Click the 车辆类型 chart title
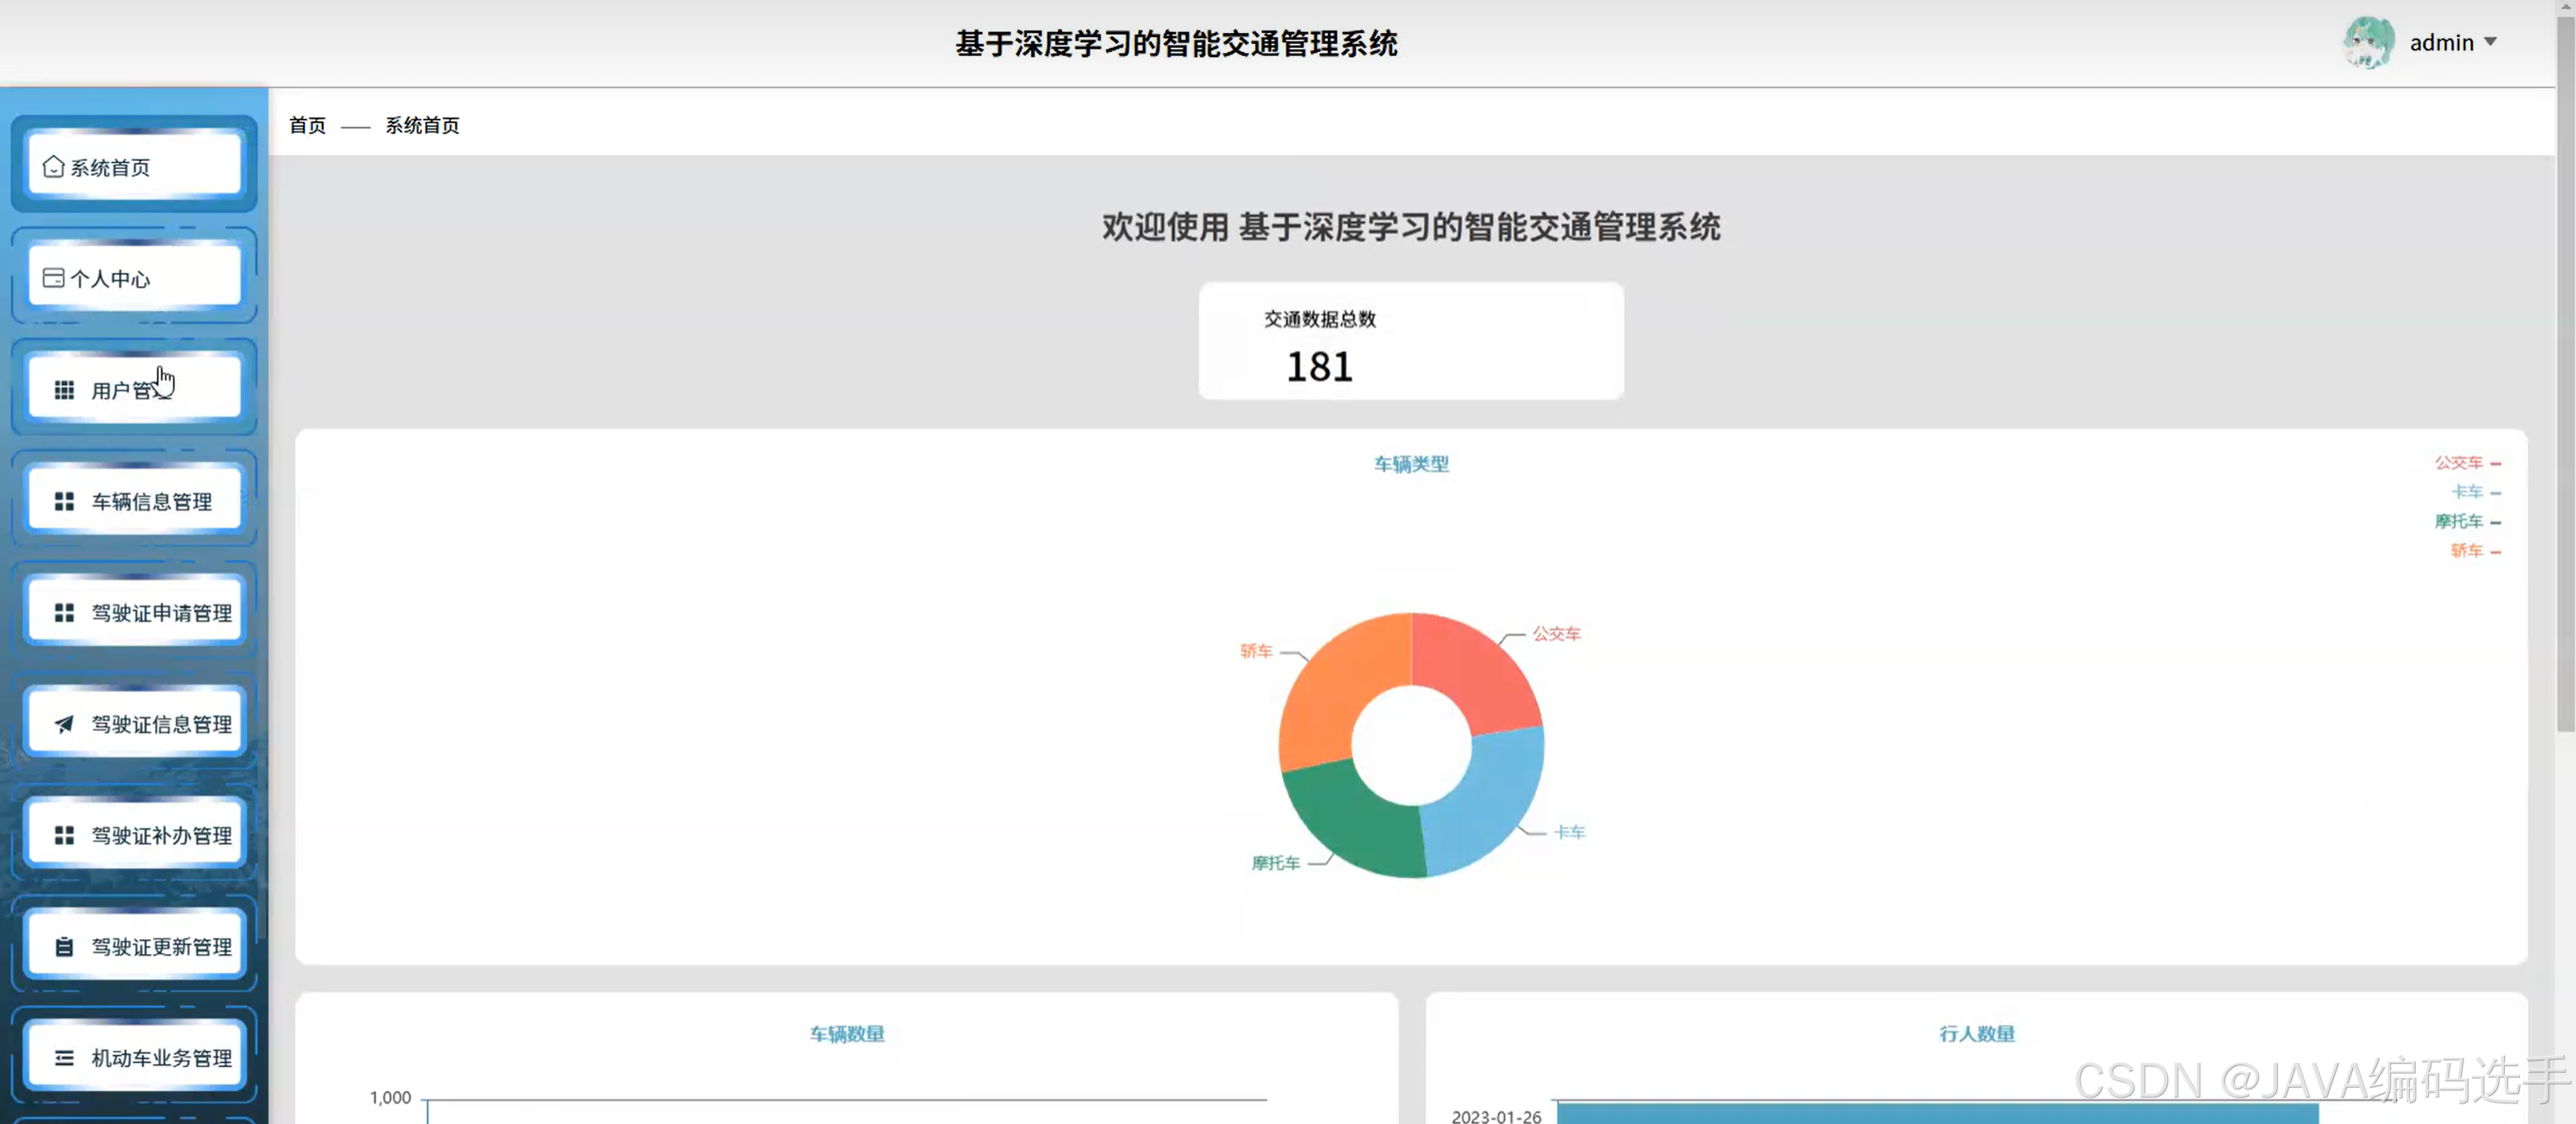The width and height of the screenshot is (2576, 1124). pos(1411,464)
